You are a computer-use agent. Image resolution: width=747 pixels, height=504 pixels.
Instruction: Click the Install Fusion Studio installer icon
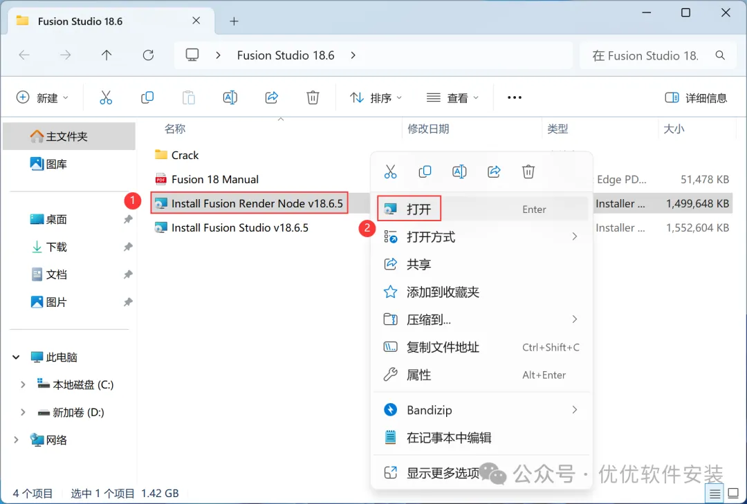click(161, 227)
